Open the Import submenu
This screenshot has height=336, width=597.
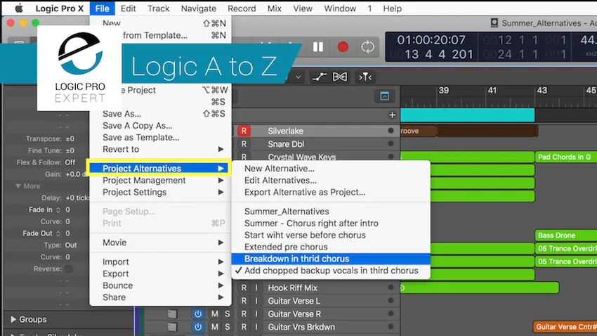click(x=160, y=261)
